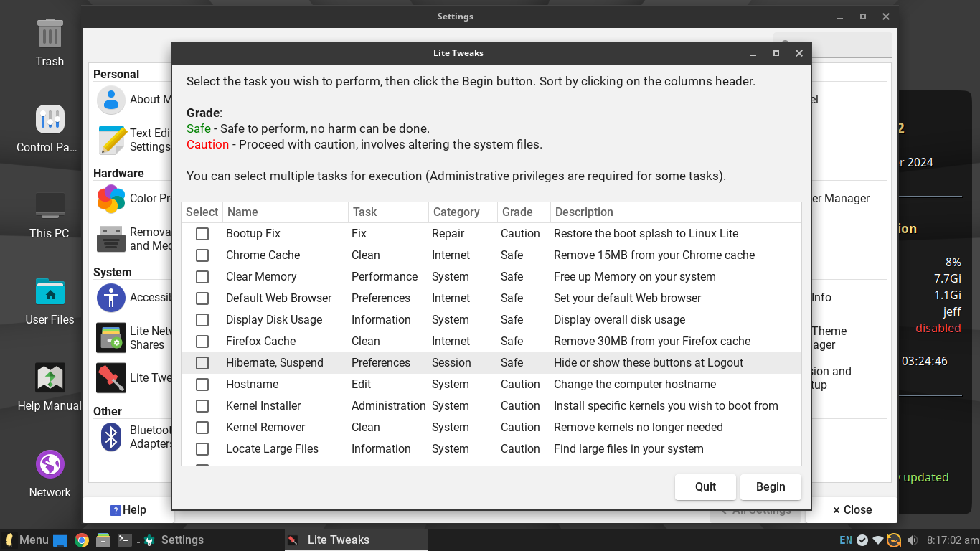The height and width of the screenshot is (551, 980).
Task: Click the Help button in Settings
Action: pos(128,510)
